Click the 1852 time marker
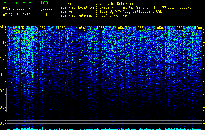Screen dimensions: 205x130 click(42, 28)
